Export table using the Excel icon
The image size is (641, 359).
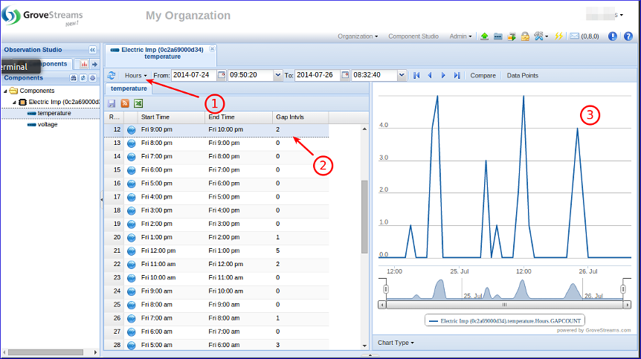[x=138, y=103]
